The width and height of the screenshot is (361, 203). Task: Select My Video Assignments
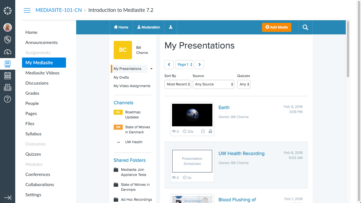click(132, 86)
